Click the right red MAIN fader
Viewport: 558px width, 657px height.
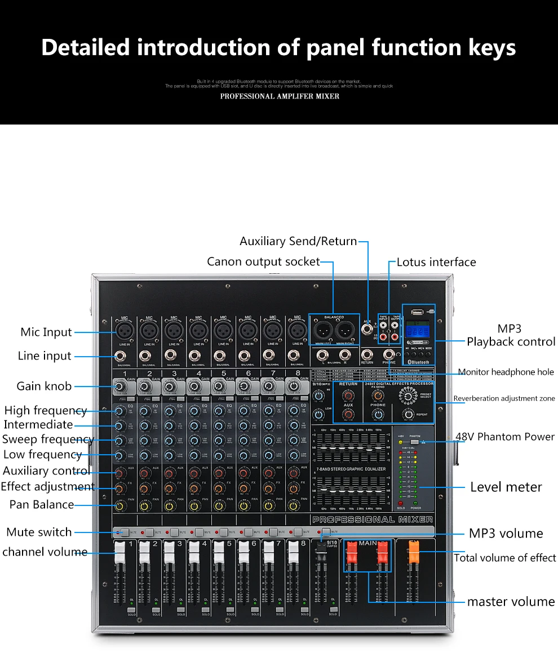tap(383, 553)
